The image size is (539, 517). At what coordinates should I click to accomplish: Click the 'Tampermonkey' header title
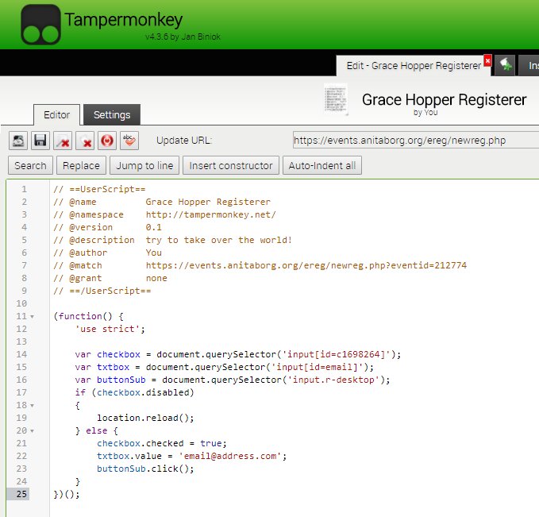[x=123, y=20]
